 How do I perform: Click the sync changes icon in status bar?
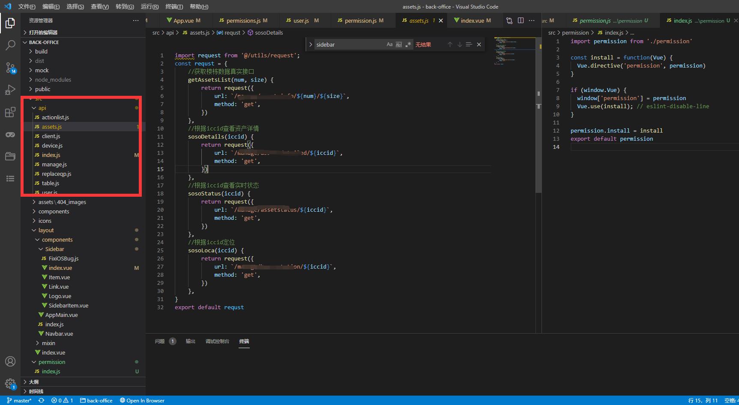click(41, 400)
